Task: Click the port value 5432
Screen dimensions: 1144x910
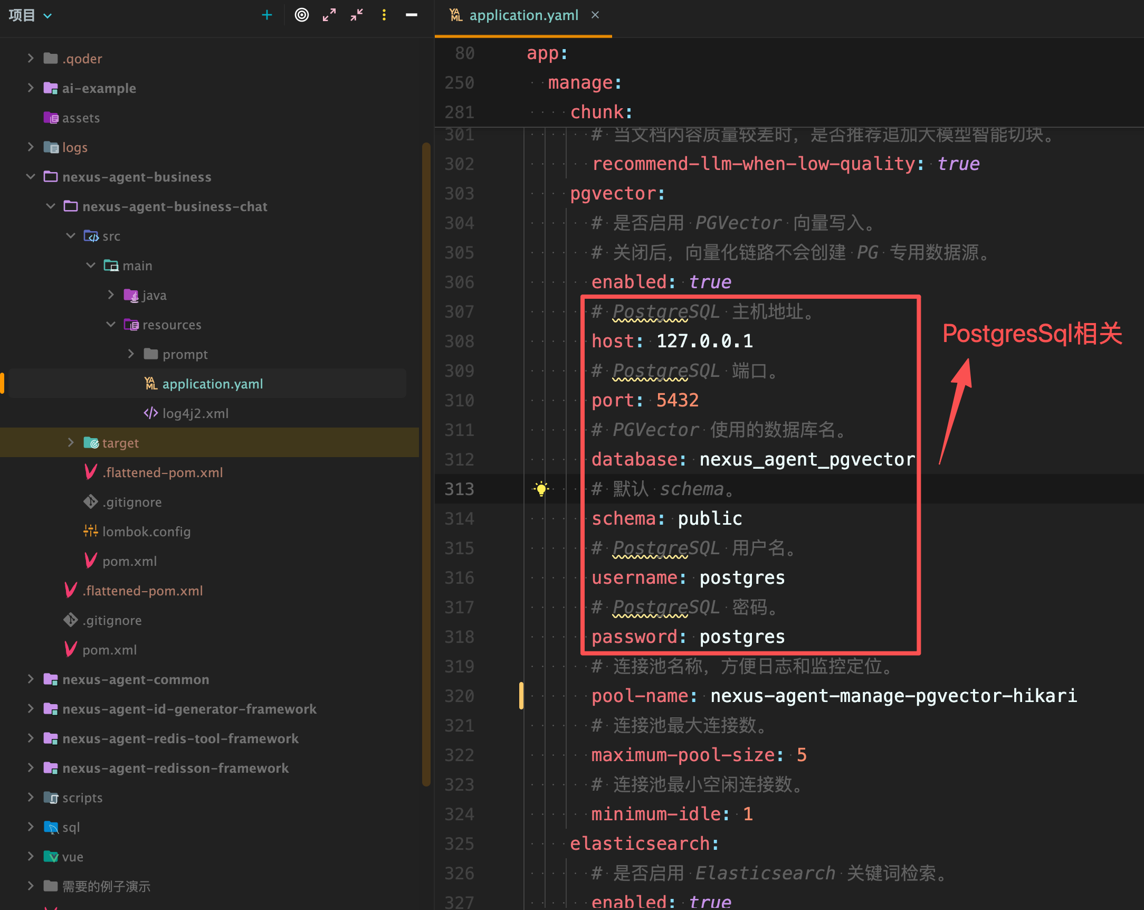Action: coord(677,400)
